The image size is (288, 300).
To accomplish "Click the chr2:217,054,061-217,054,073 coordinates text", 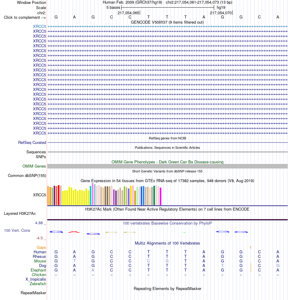I will (199, 2).
